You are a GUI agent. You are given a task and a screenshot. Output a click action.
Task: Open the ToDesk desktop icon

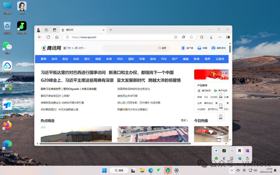pos(7,107)
